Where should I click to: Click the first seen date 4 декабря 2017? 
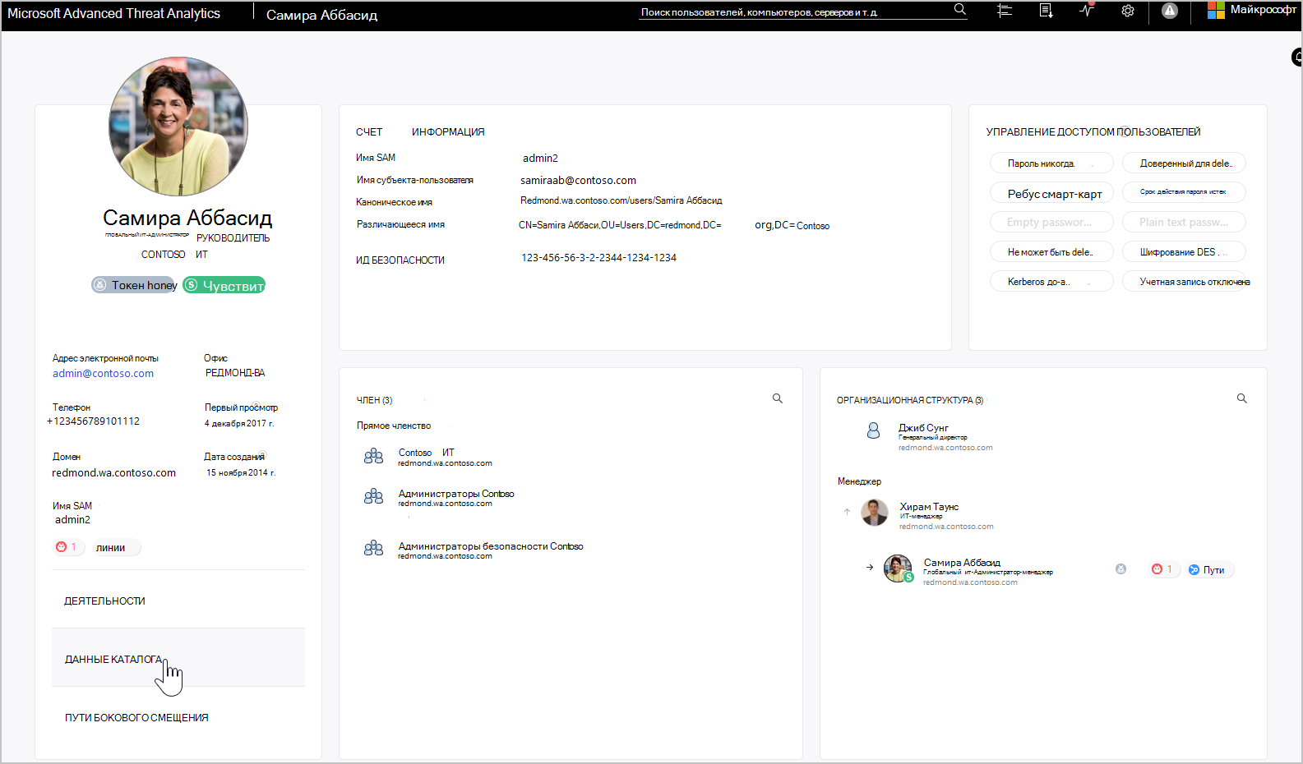point(239,424)
